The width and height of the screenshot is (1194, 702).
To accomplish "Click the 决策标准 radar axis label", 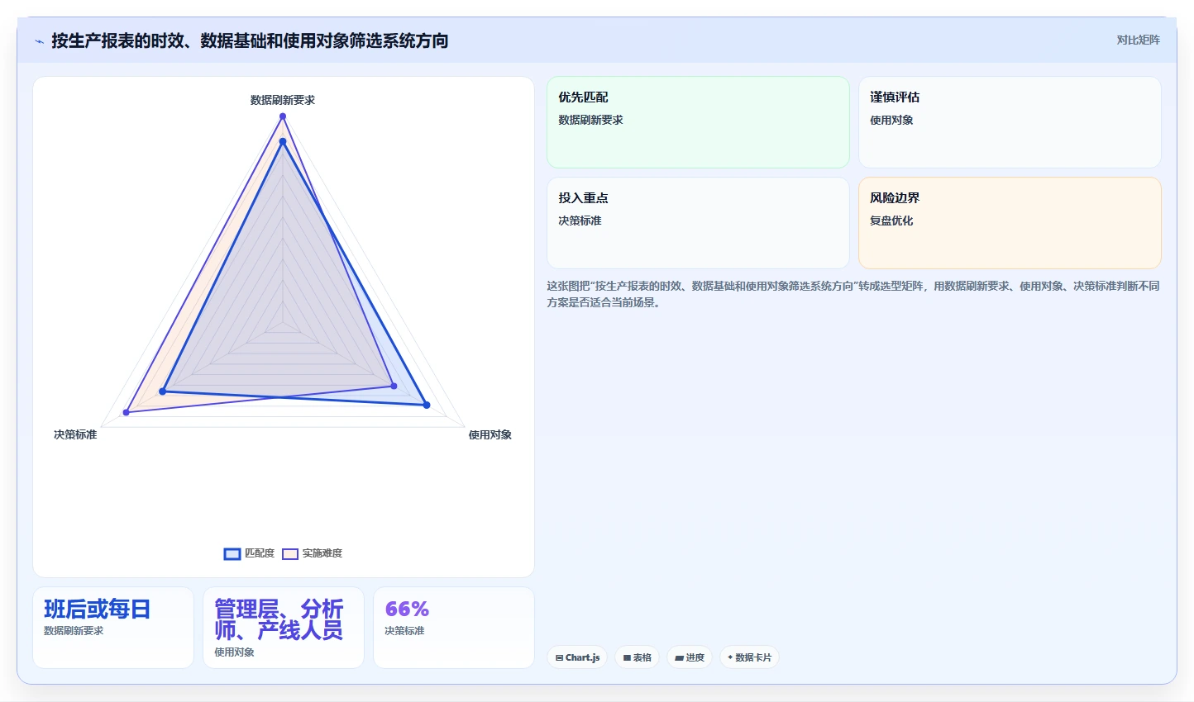I will point(75,434).
